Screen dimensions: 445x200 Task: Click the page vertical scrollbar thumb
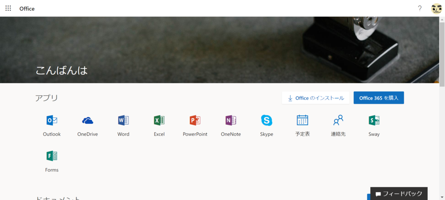(442, 54)
